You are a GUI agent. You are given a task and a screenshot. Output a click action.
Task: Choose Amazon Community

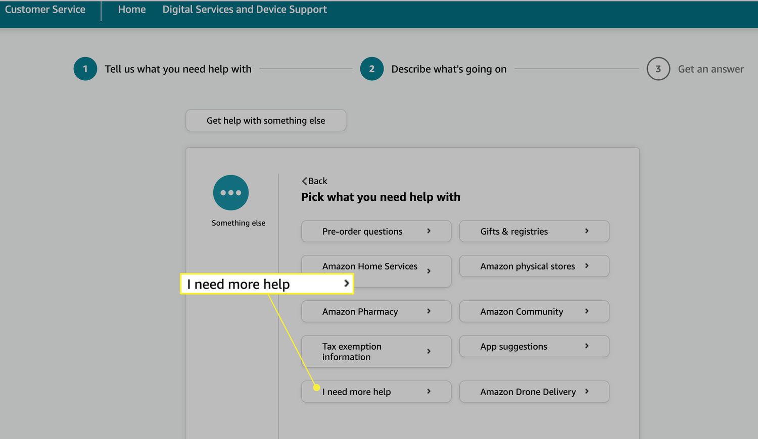pos(534,311)
